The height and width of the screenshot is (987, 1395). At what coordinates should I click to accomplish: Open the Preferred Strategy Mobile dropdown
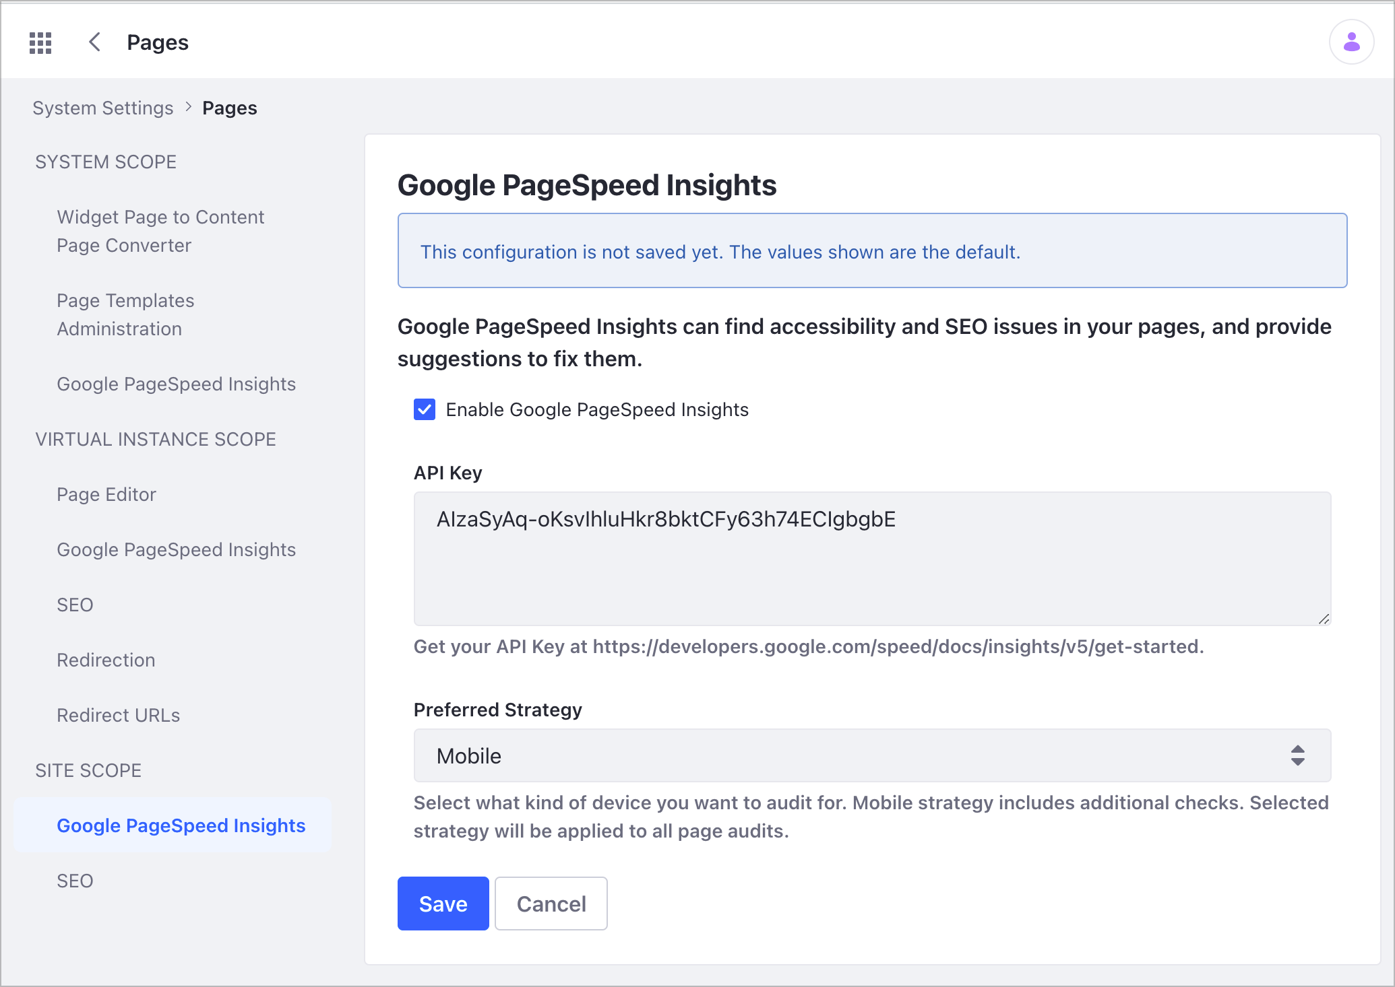click(x=872, y=755)
